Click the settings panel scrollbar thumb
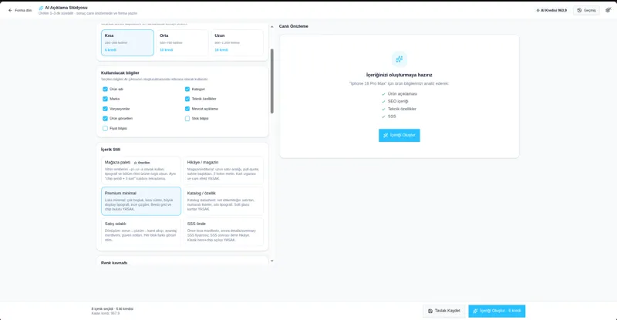 272,81
